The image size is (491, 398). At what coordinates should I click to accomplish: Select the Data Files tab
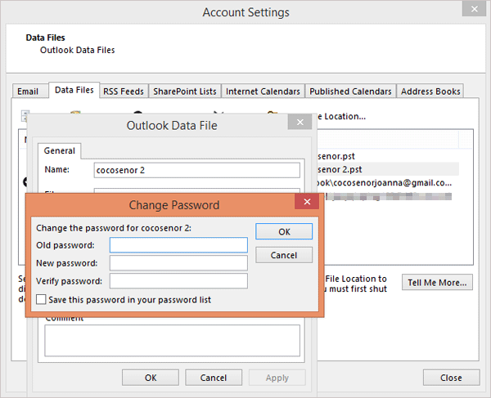coord(74,90)
